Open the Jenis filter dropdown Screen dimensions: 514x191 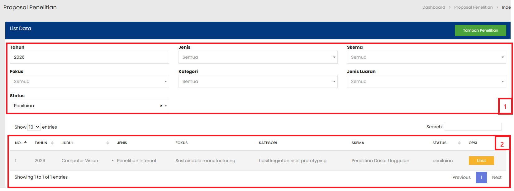[x=258, y=57]
